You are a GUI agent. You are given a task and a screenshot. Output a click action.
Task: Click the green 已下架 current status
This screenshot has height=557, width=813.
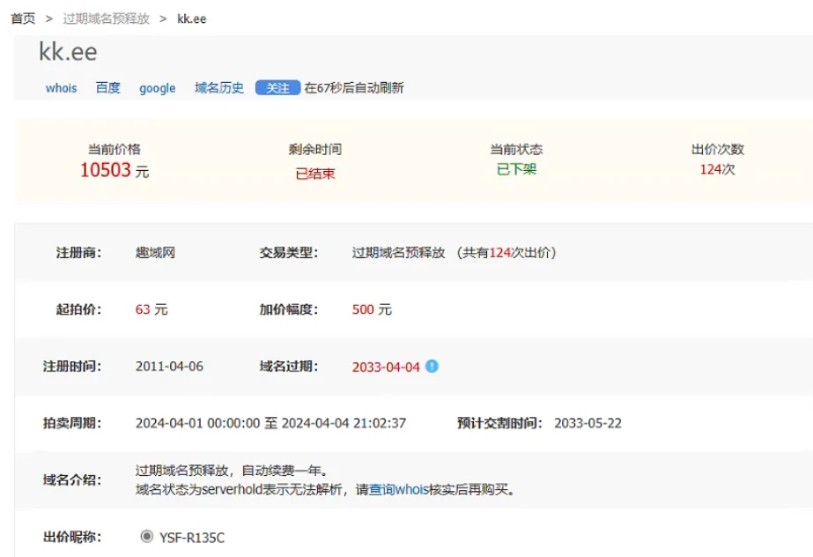tap(516, 169)
